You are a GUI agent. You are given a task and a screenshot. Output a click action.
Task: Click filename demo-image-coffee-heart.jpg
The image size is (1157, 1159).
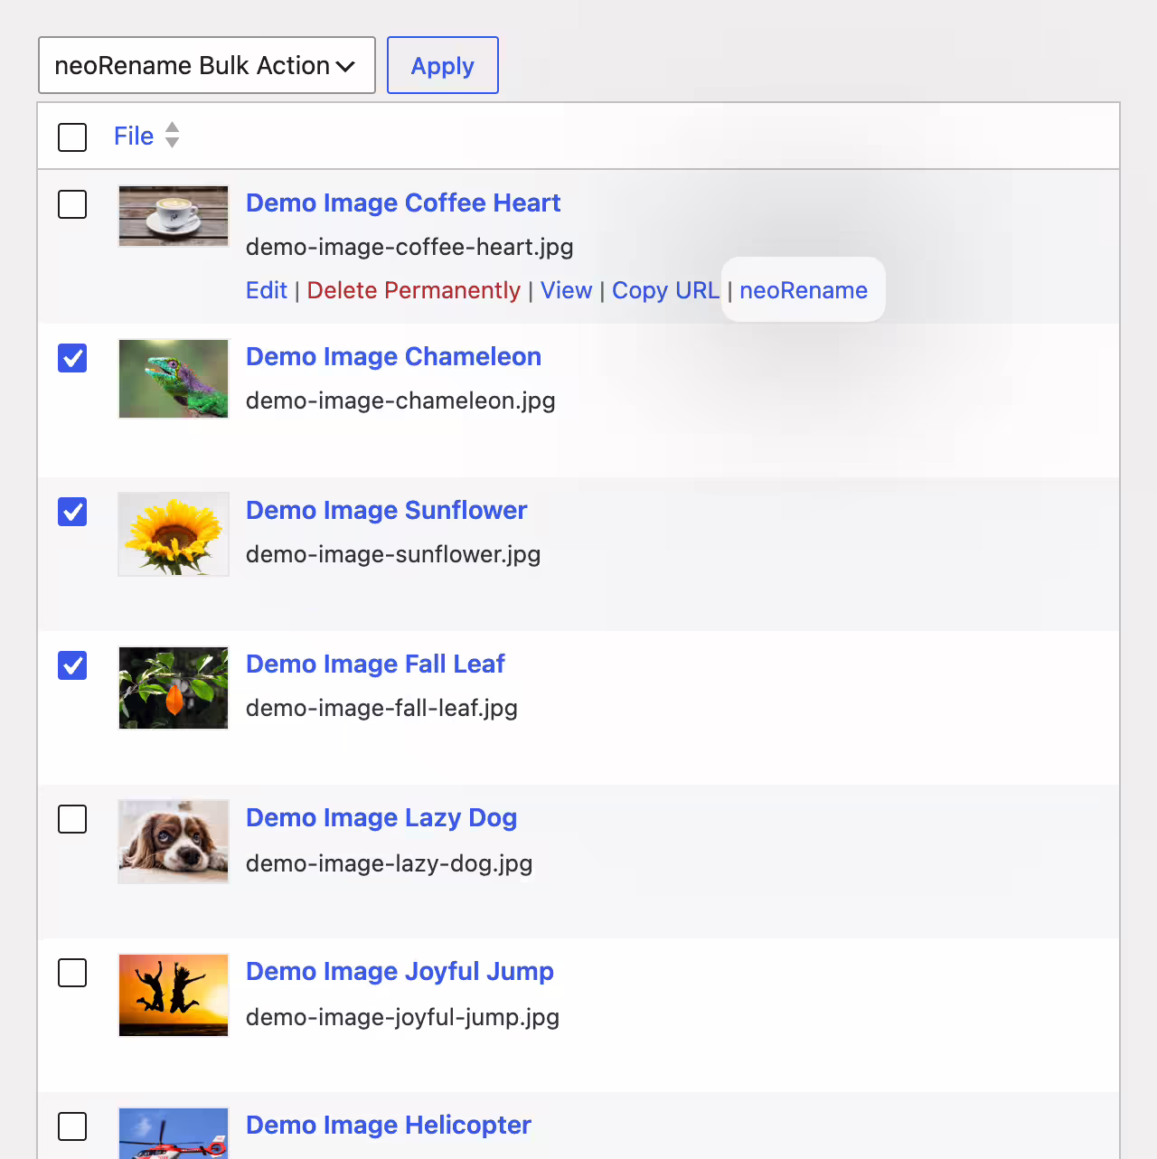409,247
